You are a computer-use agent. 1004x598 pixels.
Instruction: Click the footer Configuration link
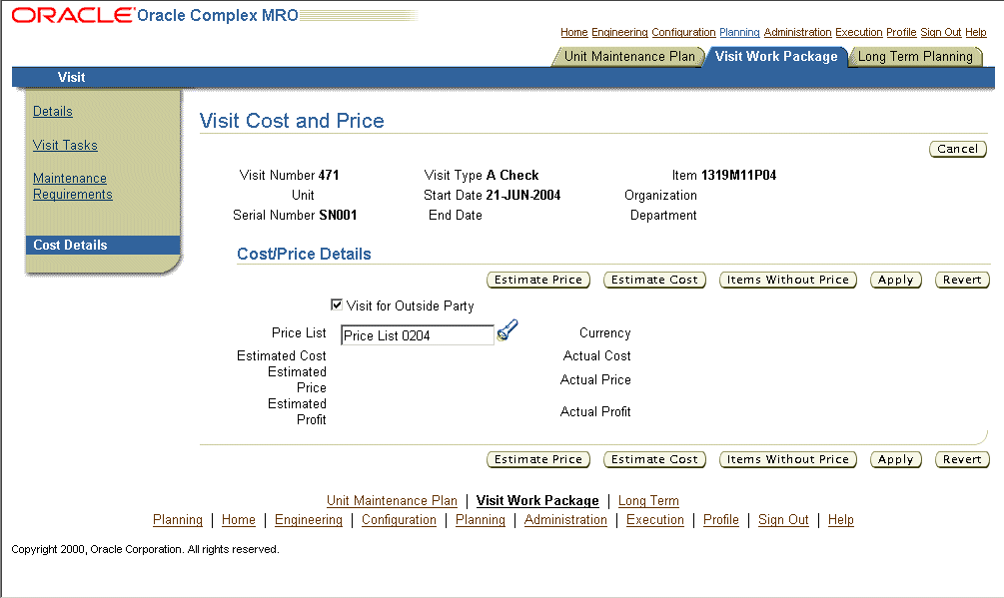coord(399,520)
